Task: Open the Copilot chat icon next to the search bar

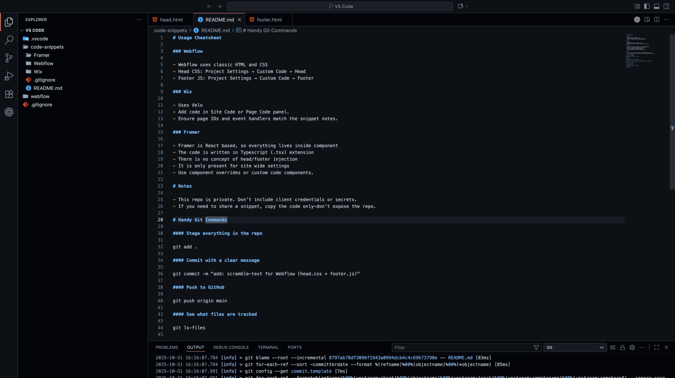Action: (x=460, y=6)
